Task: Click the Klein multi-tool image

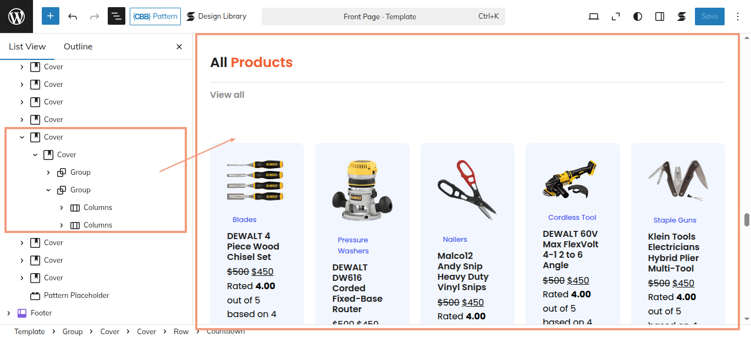Action: coord(677,181)
